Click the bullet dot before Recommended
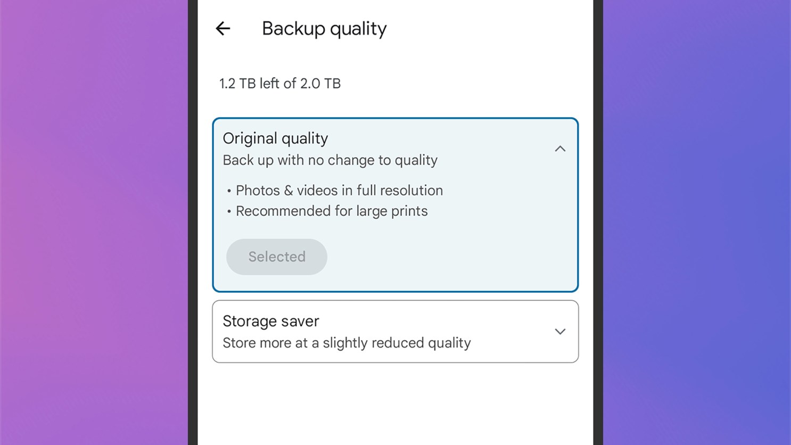 coord(229,212)
